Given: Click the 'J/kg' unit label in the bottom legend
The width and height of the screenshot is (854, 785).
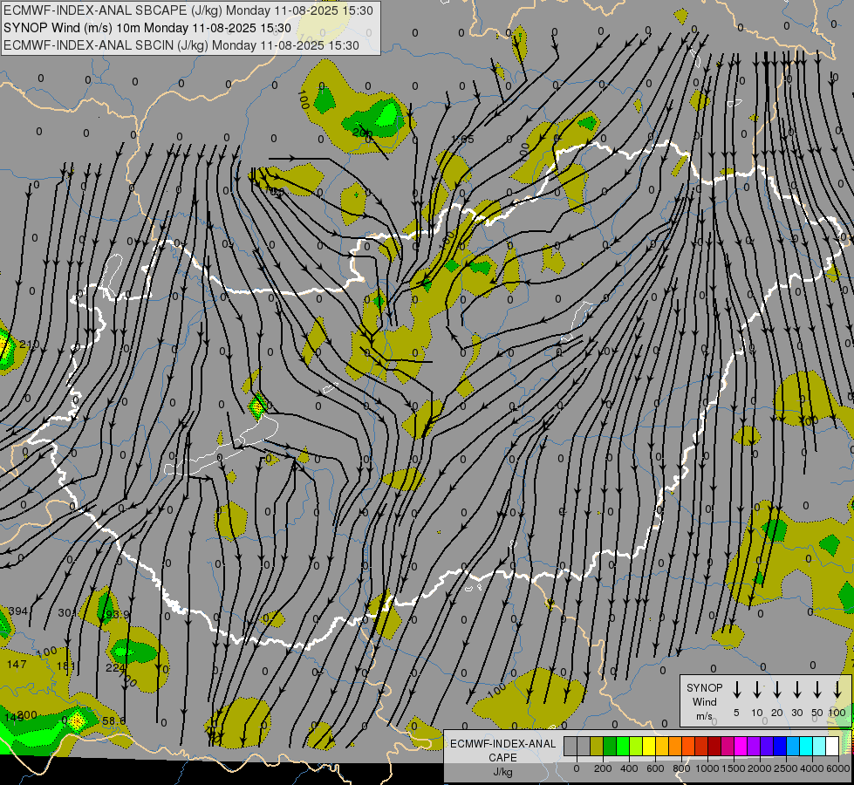Looking at the screenshot, I should 502,772.
